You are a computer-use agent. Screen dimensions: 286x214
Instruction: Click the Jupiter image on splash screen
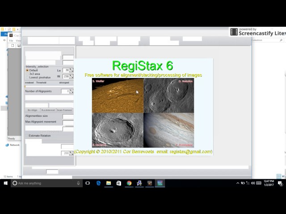coord(169,130)
